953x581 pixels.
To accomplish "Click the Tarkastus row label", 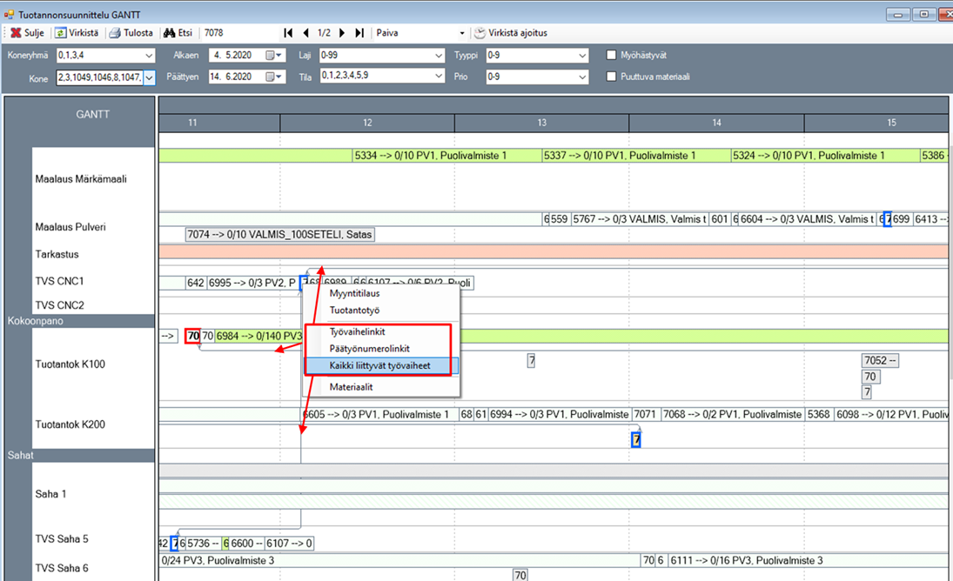I will tap(57, 254).
